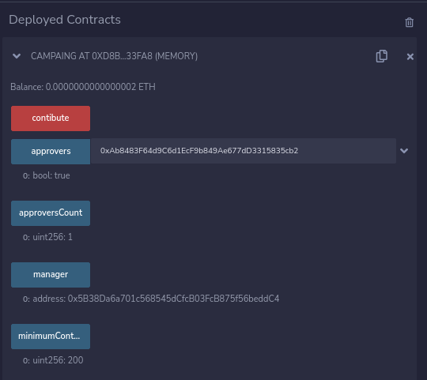
Task: Run the contibute function
Action: pos(51,119)
